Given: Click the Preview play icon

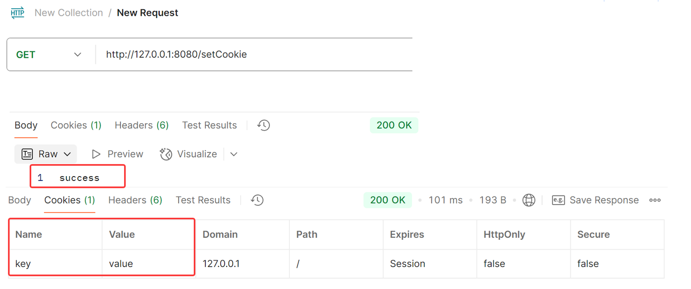Looking at the screenshot, I should click(96, 154).
